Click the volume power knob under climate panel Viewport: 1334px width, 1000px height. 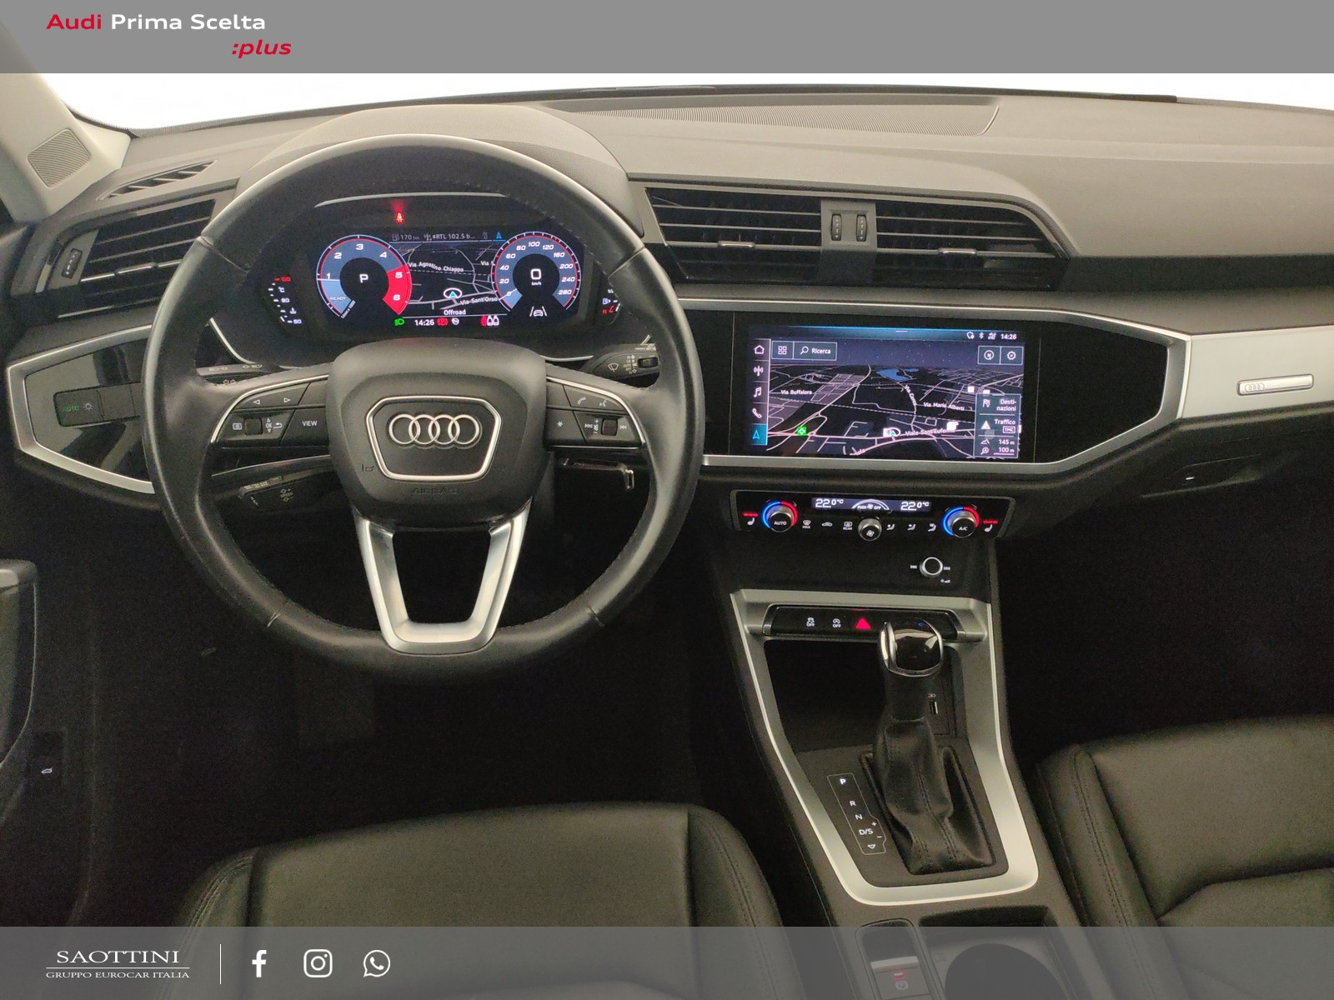[931, 567]
